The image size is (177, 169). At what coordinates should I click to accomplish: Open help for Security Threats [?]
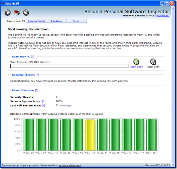[37, 75]
